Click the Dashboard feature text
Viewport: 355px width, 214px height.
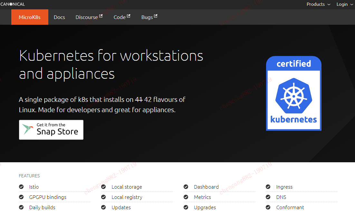pyautogui.click(x=206, y=187)
